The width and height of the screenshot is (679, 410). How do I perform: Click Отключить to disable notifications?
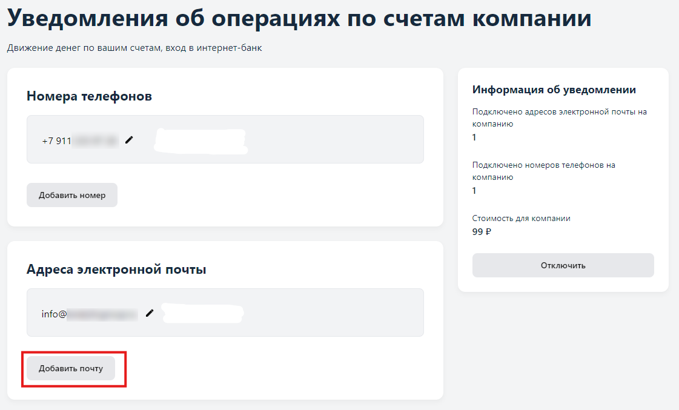tap(563, 265)
